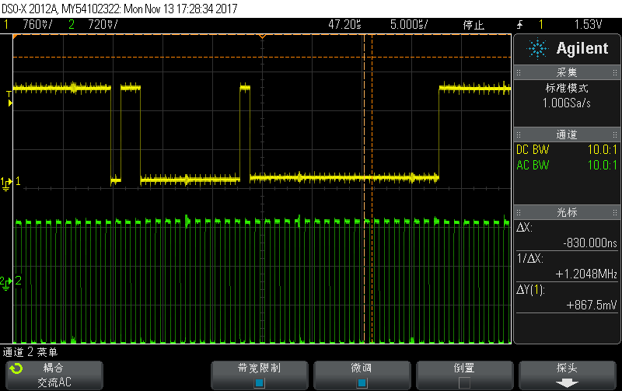
Task: Click the 1/ΔX value +1.2048MHz
Action: pyautogui.click(x=586, y=274)
